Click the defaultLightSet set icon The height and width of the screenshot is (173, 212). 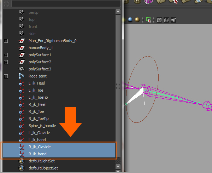click(x=22, y=161)
